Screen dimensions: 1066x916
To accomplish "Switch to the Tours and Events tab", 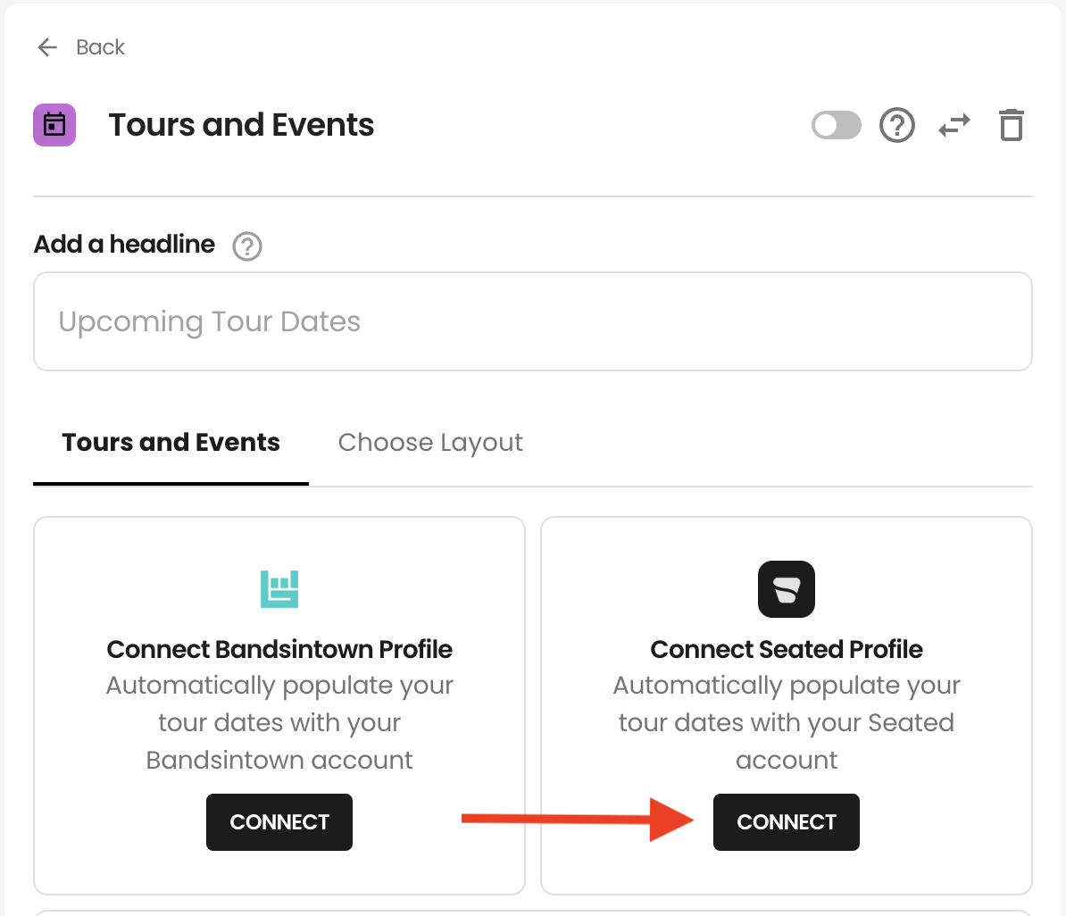I will pyautogui.click(x=171, y=443).
